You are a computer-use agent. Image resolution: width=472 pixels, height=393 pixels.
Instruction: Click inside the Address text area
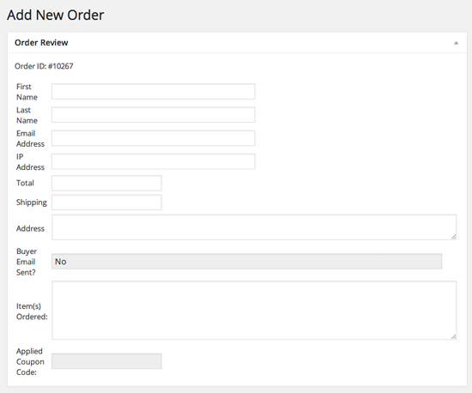(254, 227)
